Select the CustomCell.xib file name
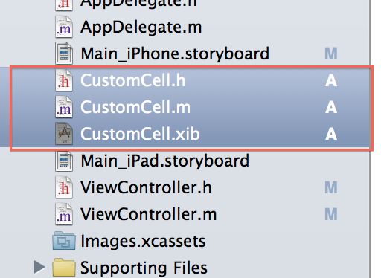 coord(140,134)
